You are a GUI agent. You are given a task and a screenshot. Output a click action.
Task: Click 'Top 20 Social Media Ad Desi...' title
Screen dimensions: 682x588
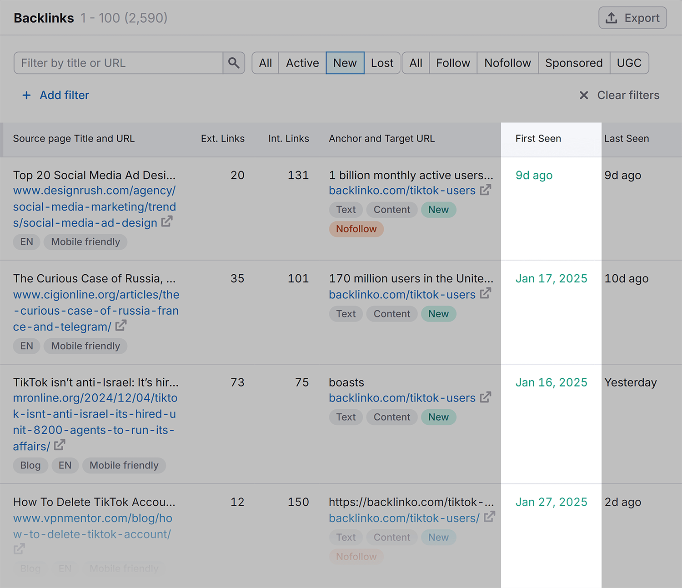click(94, 175)
